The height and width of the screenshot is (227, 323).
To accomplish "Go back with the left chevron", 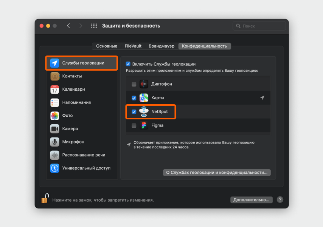I will tap(68, 26).
